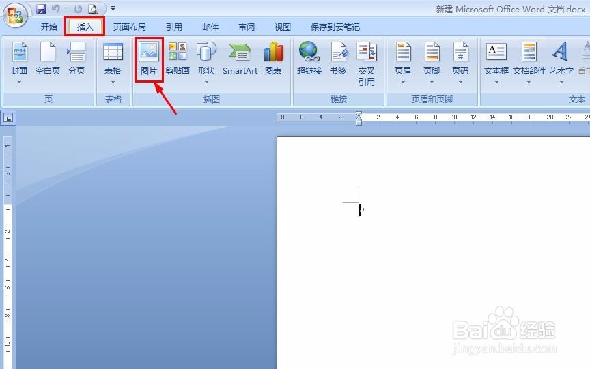
Task: Insert a hyperlink with 超链接
Action: [309, 58]
